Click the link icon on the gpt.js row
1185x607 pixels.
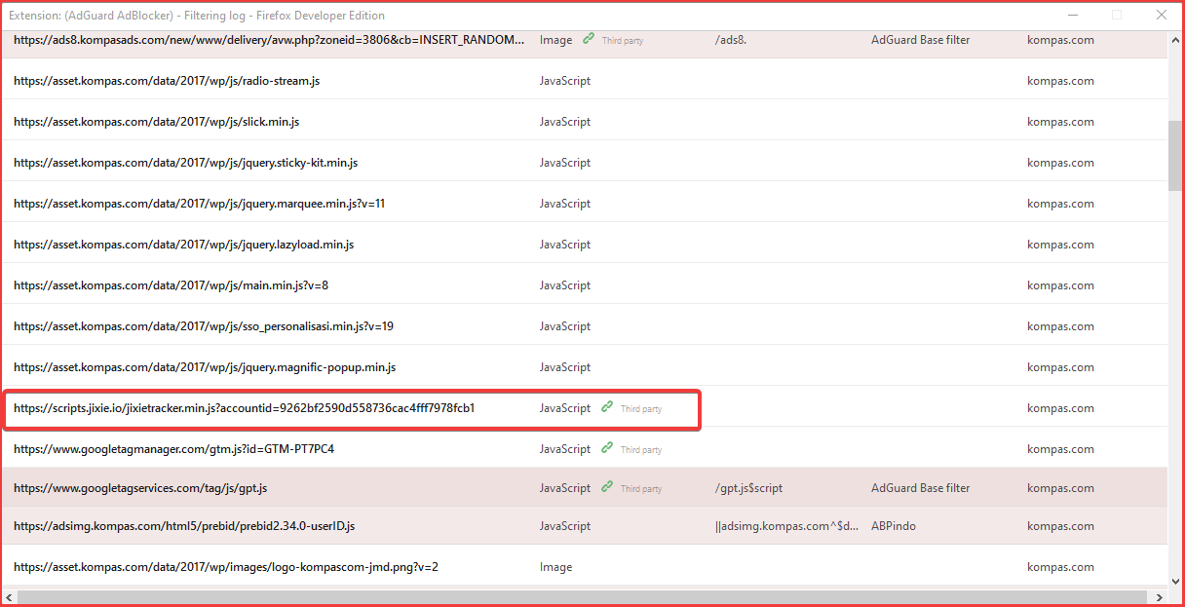click(606, 487)
